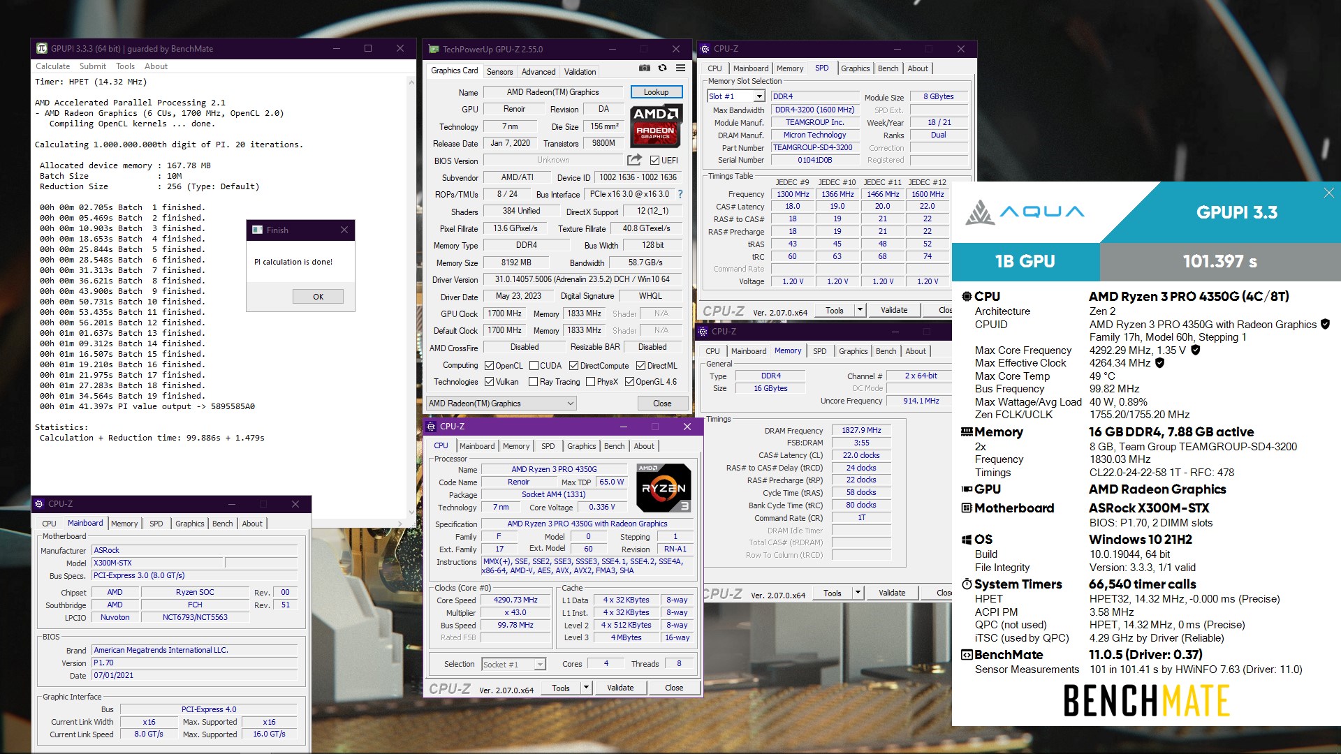Click the Ryzen 3 logo in CPU-Z
This screenshot has height=754, width=1341.
[x=664, y=488]
